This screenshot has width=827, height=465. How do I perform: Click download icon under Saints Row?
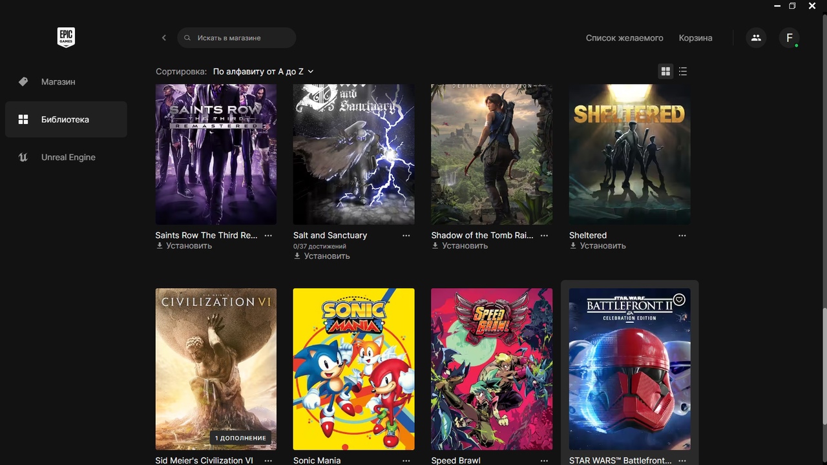click(x=160, y=245)
